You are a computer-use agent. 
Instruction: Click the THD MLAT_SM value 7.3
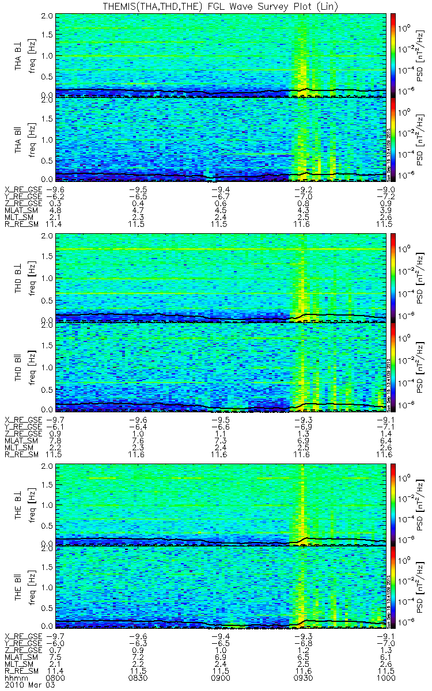[220, 440]
